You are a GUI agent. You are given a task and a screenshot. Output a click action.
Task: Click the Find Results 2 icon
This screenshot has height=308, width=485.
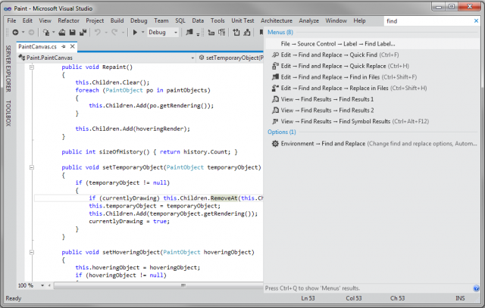coord(275,110)
